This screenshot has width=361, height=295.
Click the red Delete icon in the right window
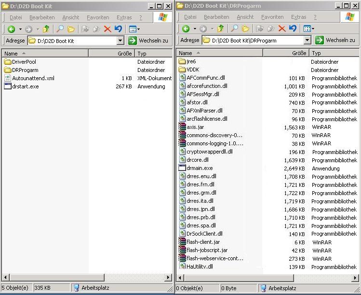[x=282, y=29]
